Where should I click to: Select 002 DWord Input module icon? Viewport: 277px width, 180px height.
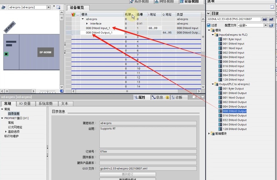point(220,53)
